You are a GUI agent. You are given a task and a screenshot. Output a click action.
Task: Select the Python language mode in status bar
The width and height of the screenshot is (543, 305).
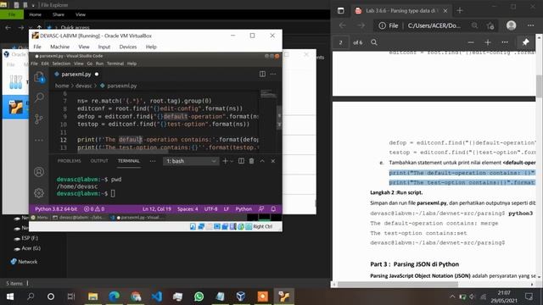point(244,209)
